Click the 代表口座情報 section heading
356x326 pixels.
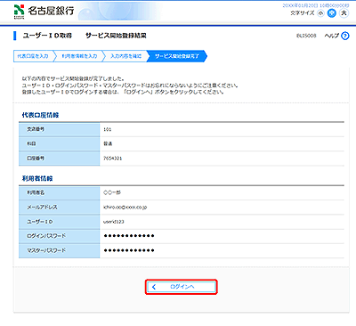(x=40, y=115)
